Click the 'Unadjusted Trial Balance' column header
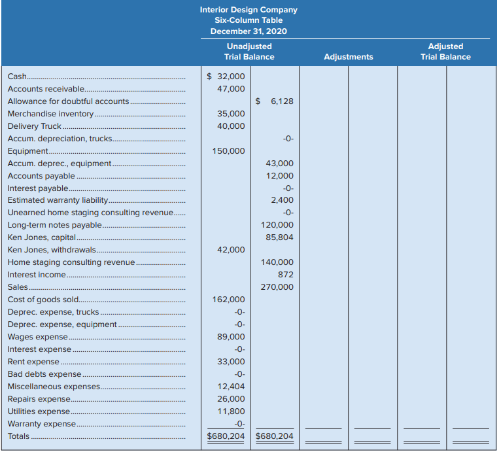This screenshot has height=452, width=499. click(249, 52)
